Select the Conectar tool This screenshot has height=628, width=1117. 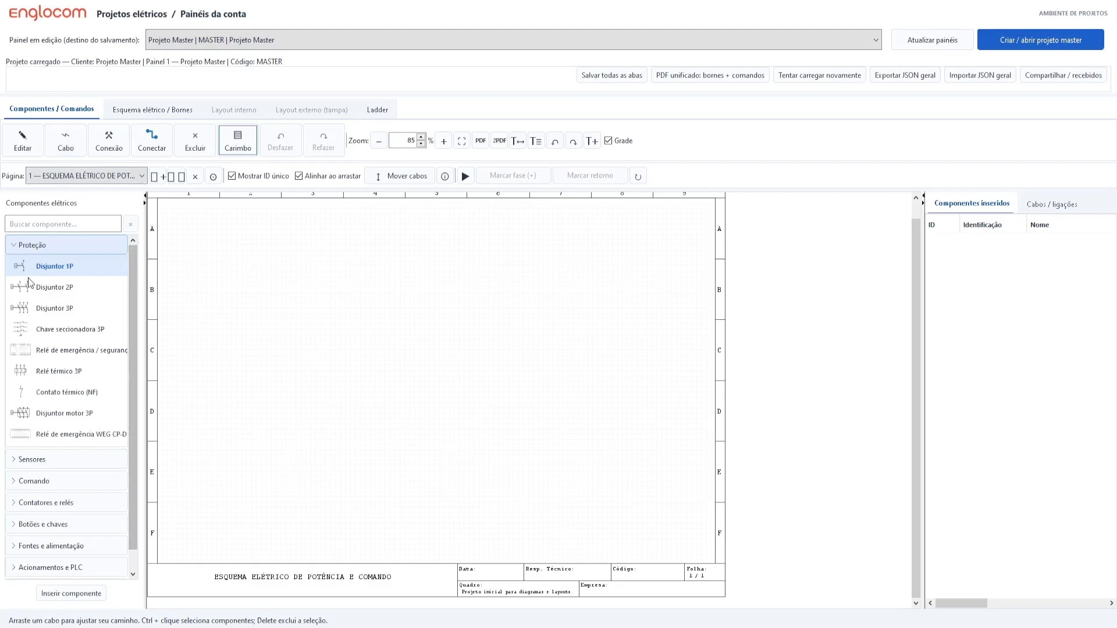point(152,140)
